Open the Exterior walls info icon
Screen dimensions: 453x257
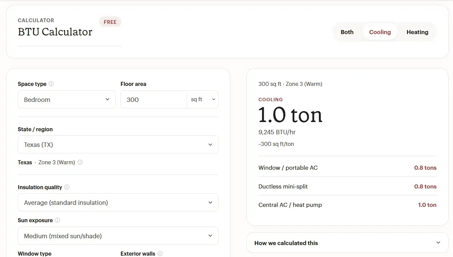tap(160, 254)
